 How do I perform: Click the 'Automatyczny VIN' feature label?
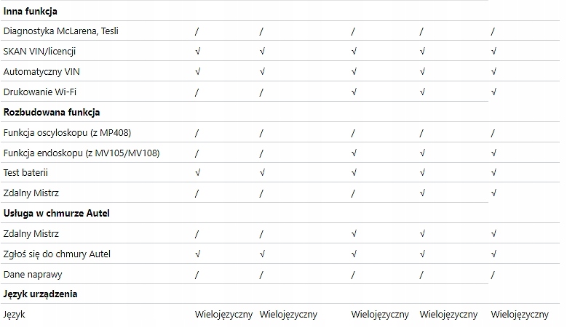(x=41, y=72)
